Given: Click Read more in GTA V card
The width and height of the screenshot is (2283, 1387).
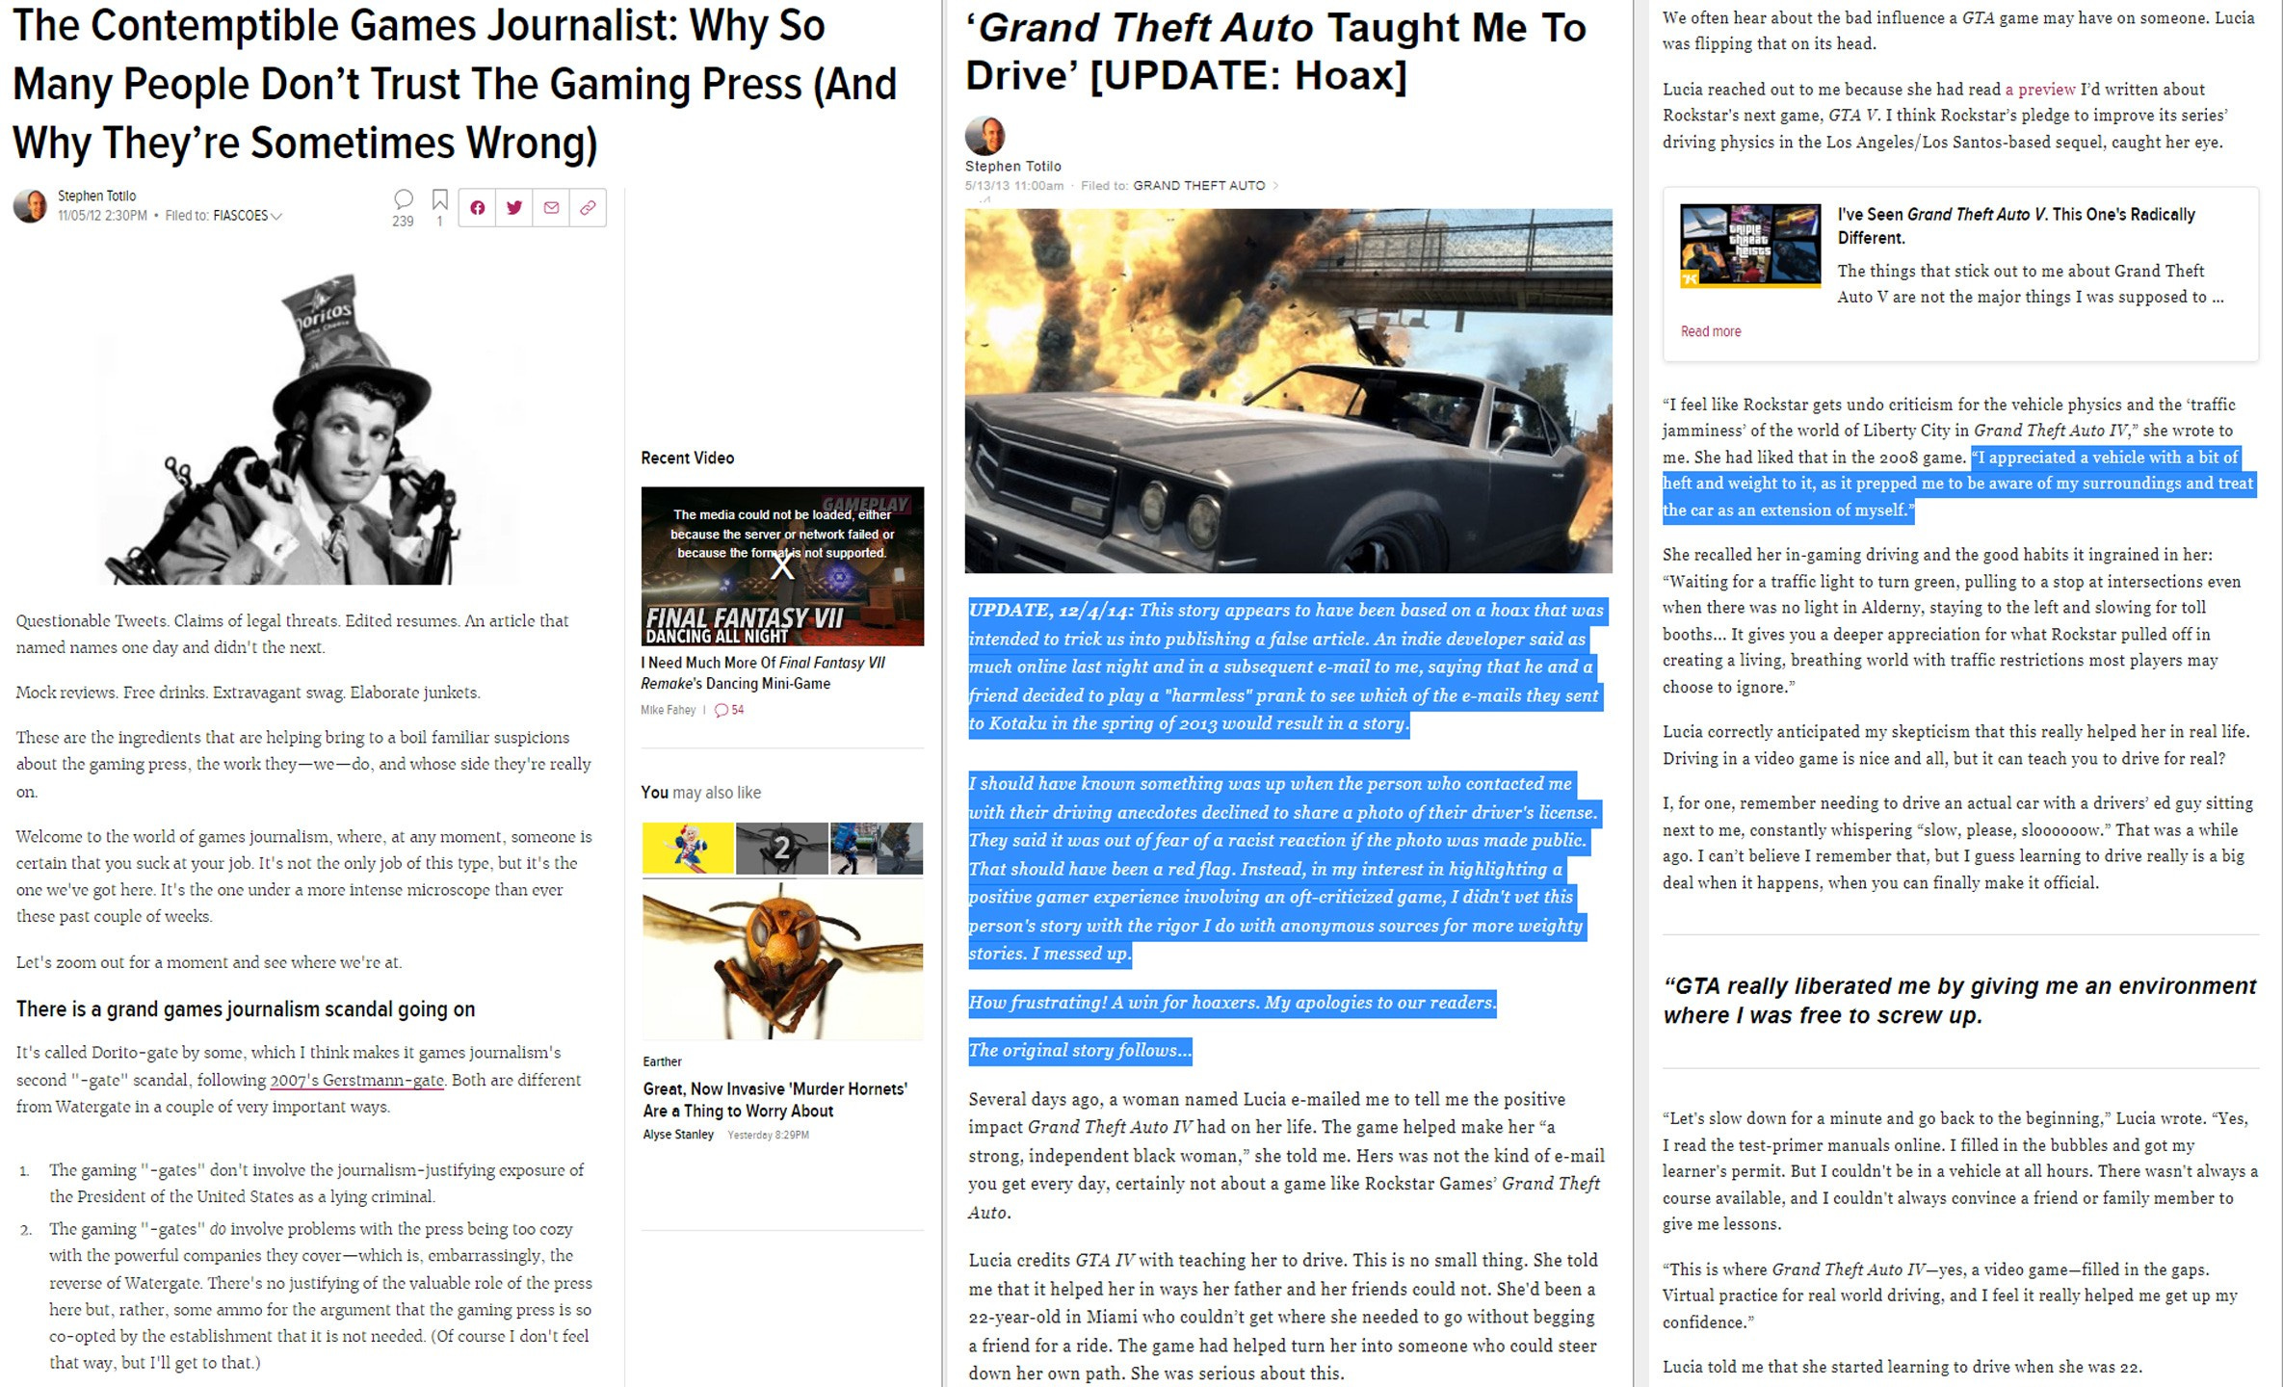Looking at the screenshot, I should tap(1710, 331).
